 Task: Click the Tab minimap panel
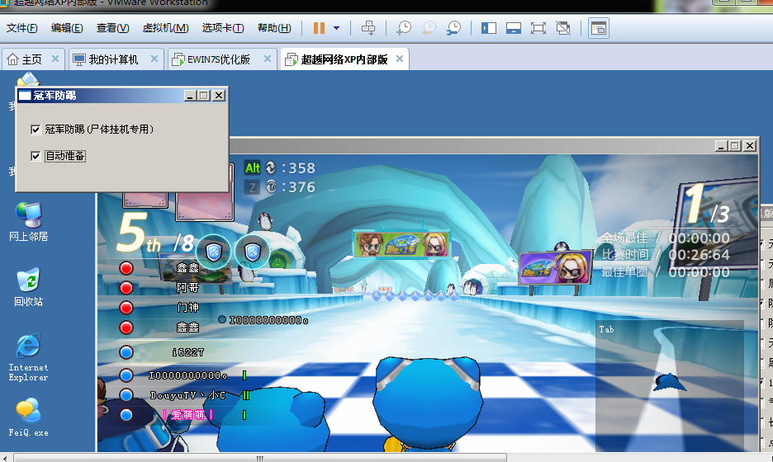pyautogui.click(x=670, y=385)
